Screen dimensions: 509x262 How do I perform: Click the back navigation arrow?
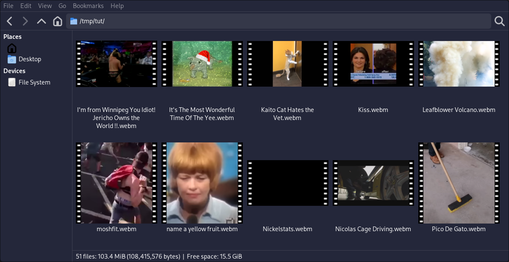coord(9,21)
